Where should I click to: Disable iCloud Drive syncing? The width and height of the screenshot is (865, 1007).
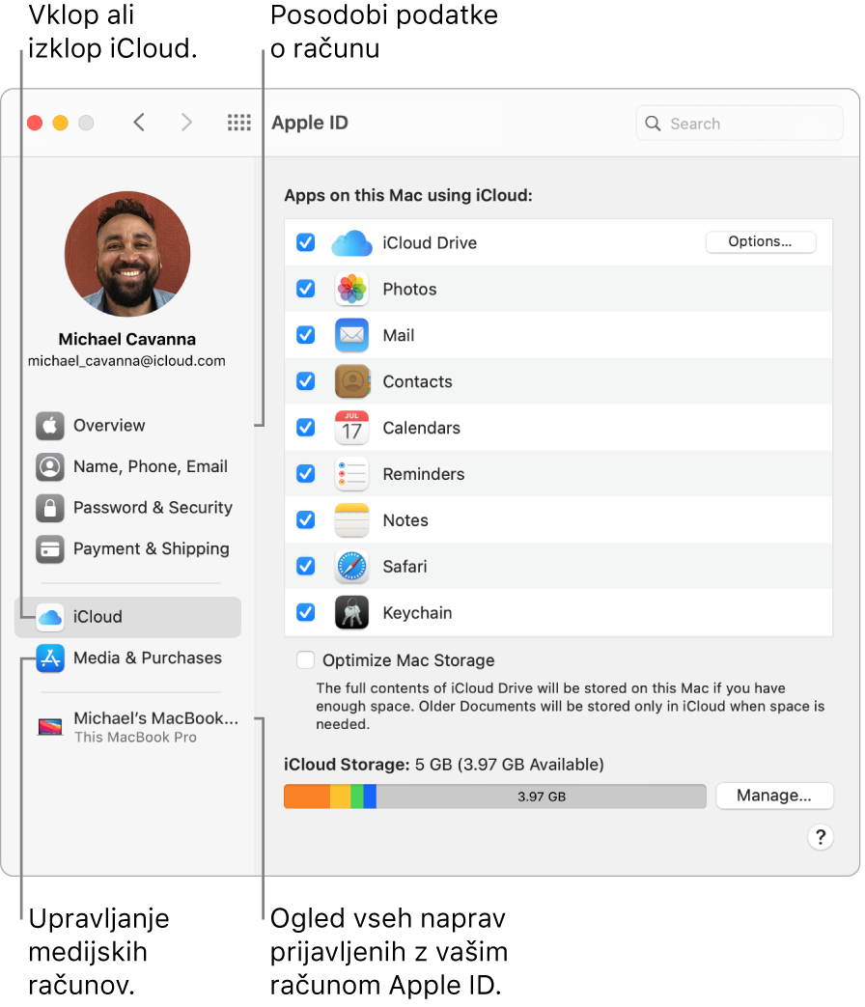click(x=305, y=242)
